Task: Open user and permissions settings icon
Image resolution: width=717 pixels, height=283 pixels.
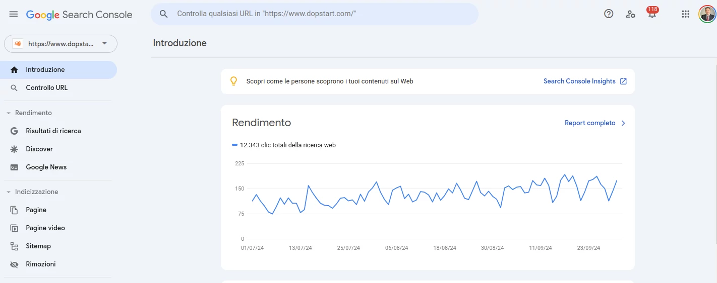Action: click(630, 14)
